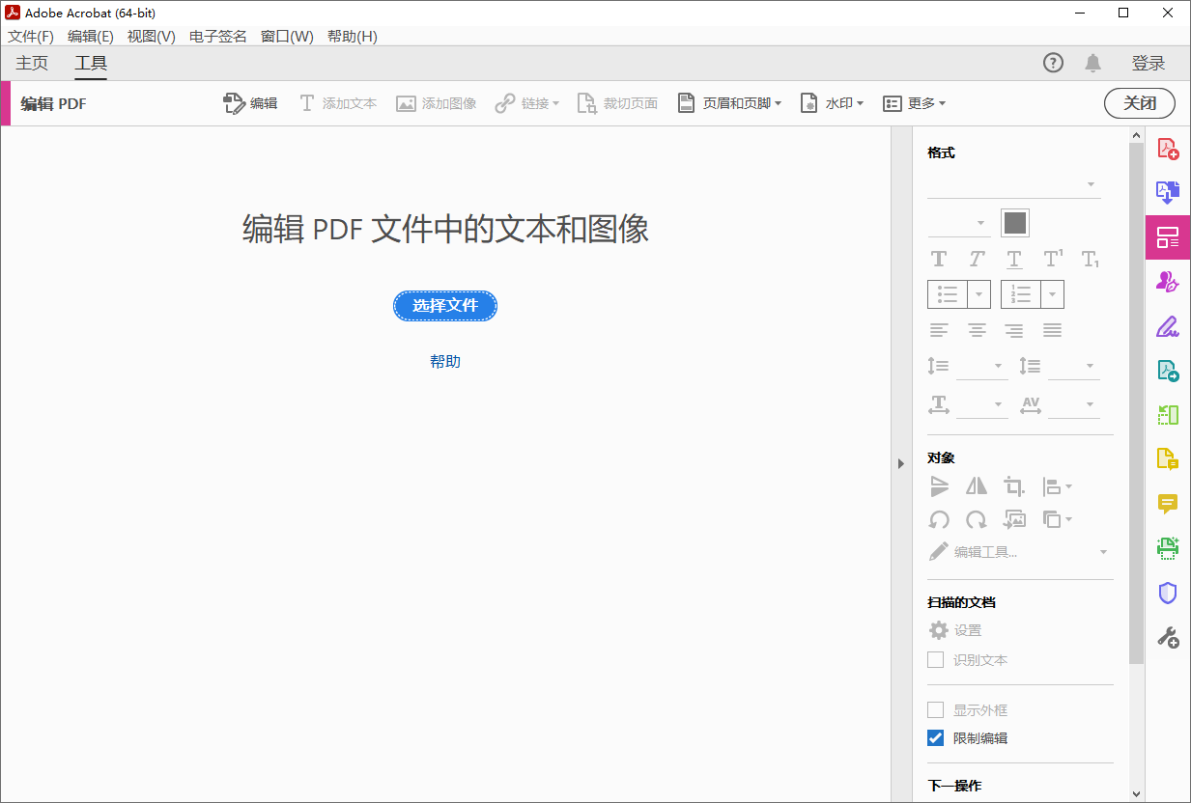Open the Comment tool from the right sidebar
The height and width of the screenshot is (803, 1191).
[1168, 504]
